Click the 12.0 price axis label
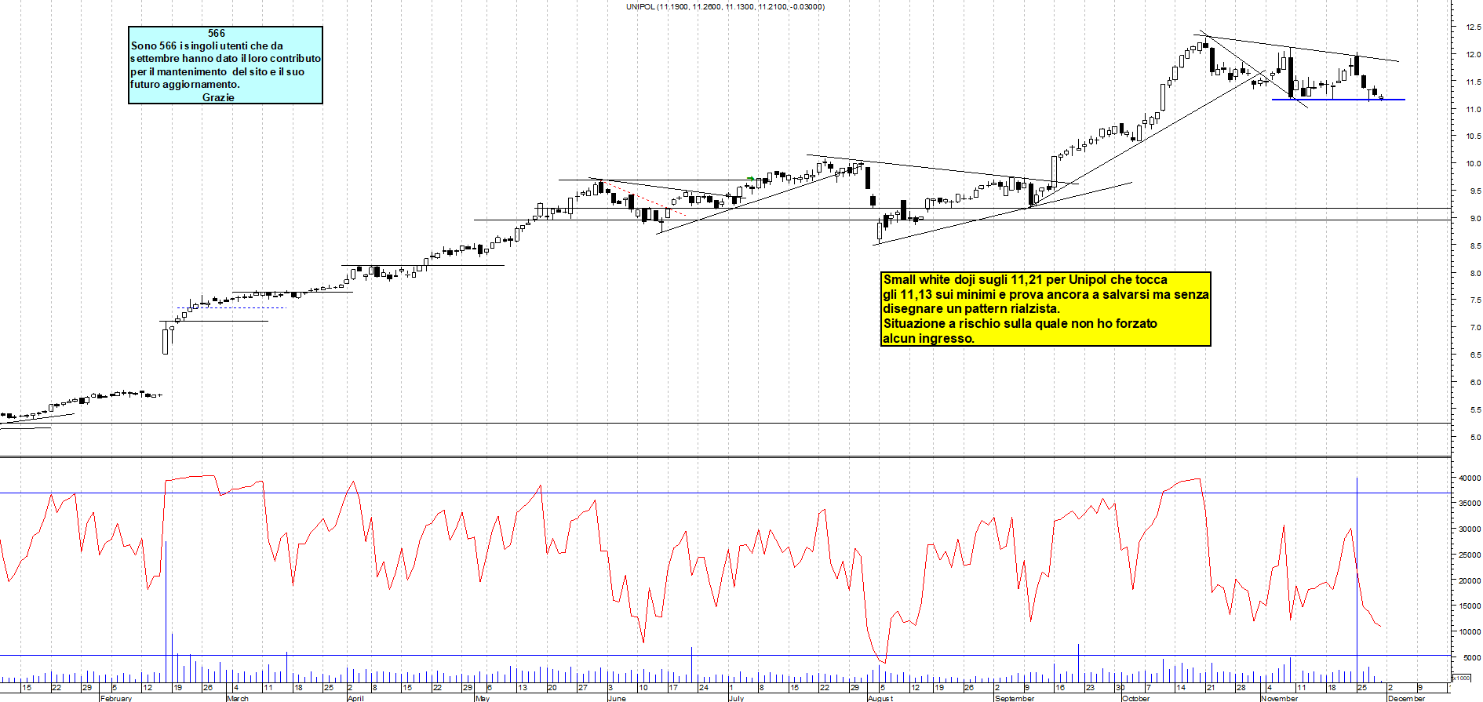 coord(1473,55)
